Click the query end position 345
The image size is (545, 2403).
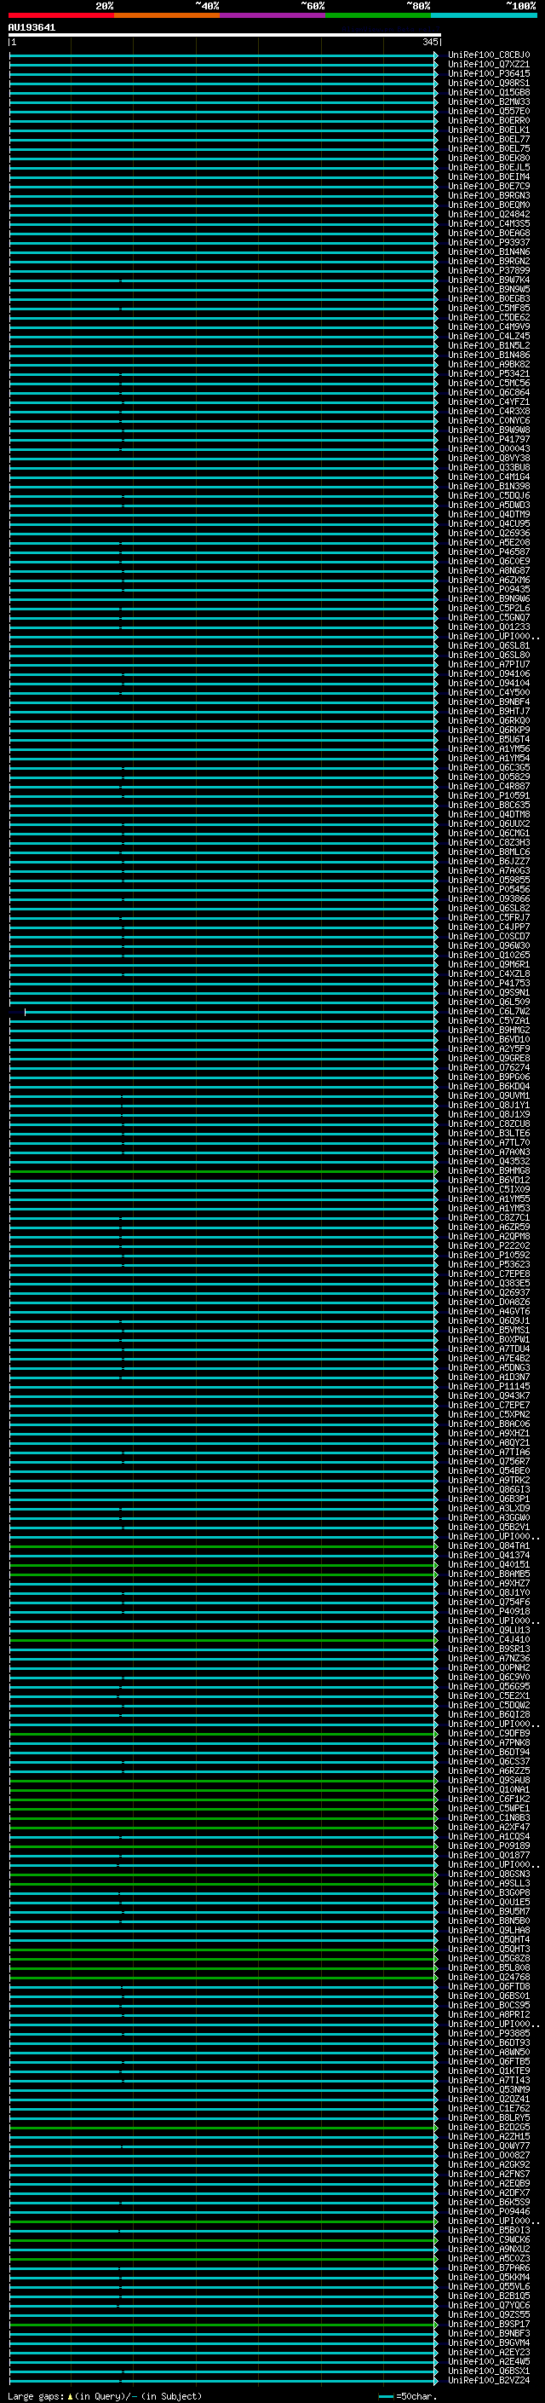430,42
